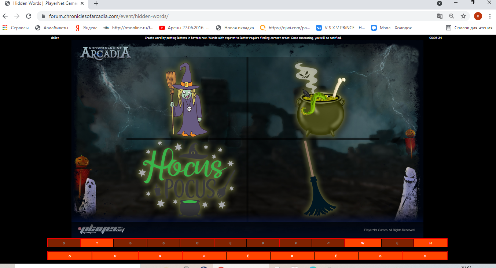The image size is (496, 268).
Task: Open the Яндекс bookmark
Action: [x=87, y=28]
